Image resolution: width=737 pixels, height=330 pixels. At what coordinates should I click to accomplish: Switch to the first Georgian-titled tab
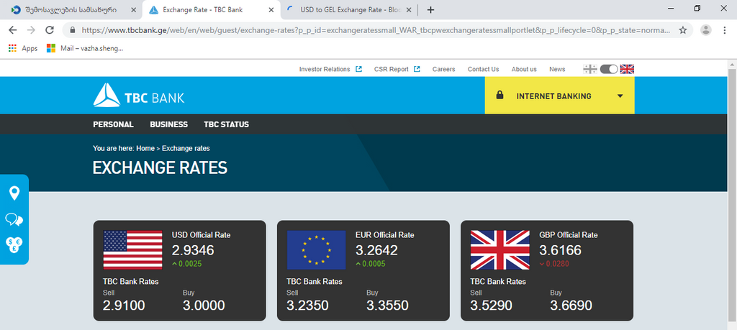coord(71,10)
